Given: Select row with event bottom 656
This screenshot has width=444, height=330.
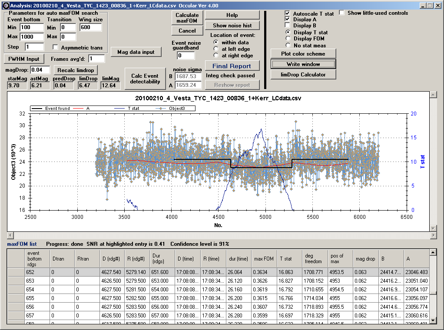Looking at the screenshot, I should (x=218, y=307).
